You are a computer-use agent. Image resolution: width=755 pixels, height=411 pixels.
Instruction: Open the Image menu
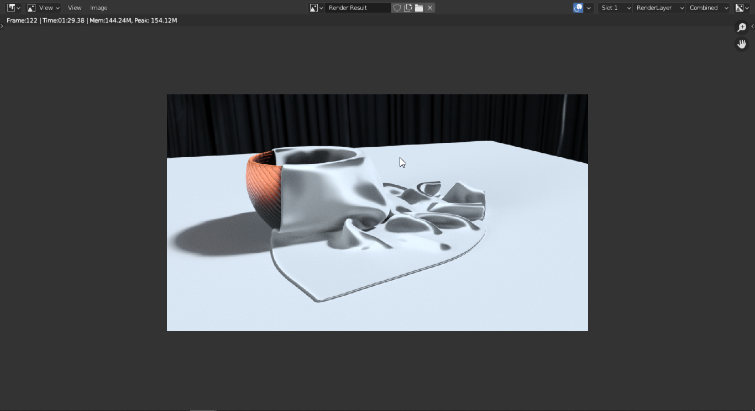(99, 8)
